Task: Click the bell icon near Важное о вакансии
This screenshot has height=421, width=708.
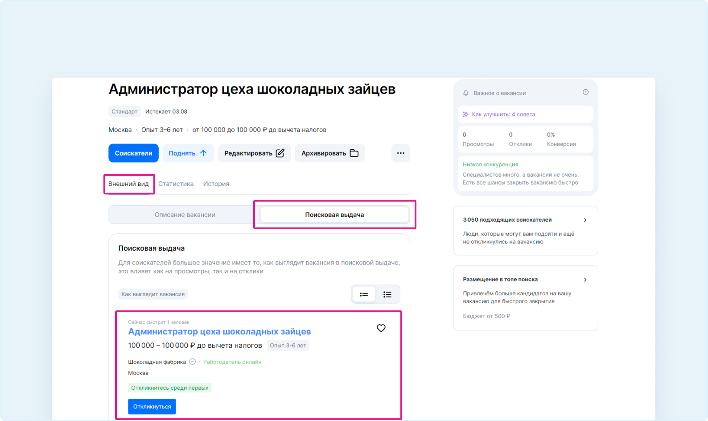Action: [465, 93]
